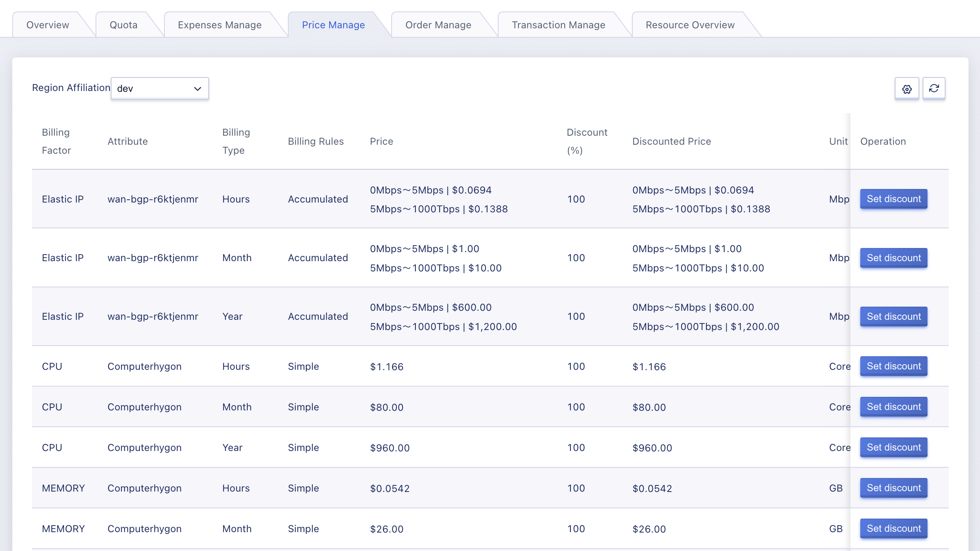Set discount for CPU Hours row
This screenshot has height=551, width=980.
coord(893,366)
